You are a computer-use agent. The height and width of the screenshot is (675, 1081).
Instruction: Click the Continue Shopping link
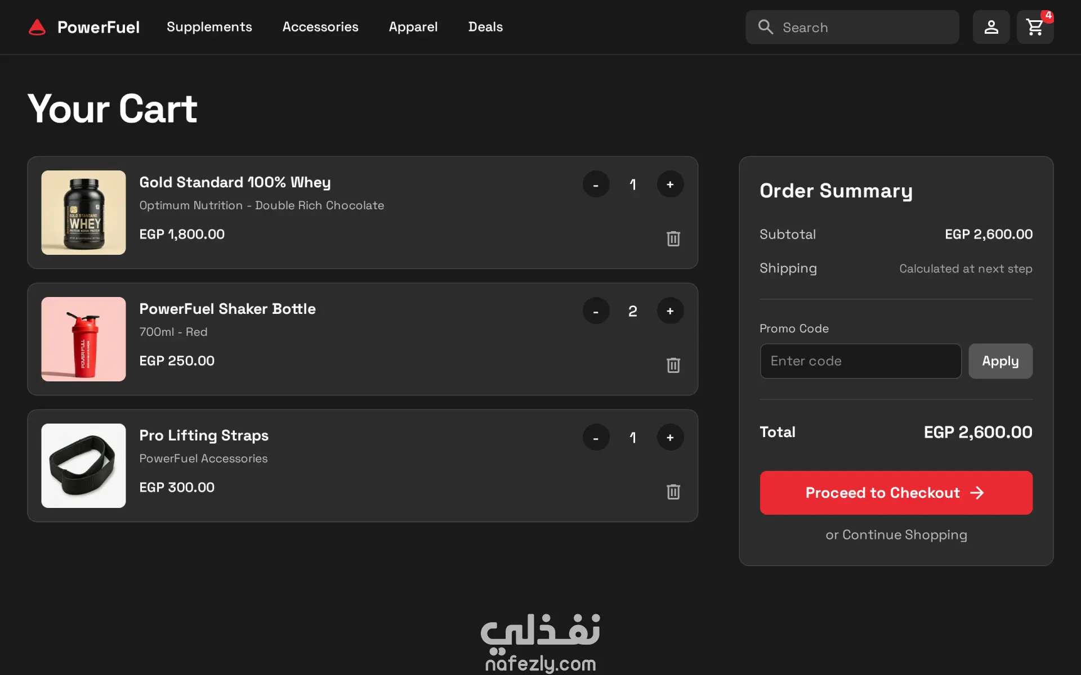coord(904,535)
